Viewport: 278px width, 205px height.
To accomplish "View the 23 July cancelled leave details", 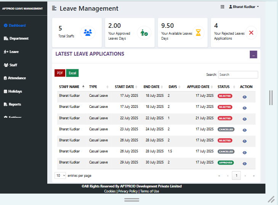I will pyautogui.click(x=244, y=130).
